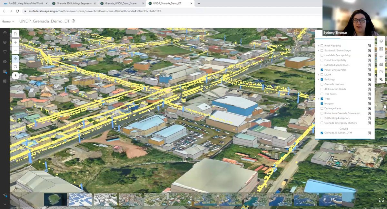Open the Share icon on right toolbar
Viewport: 387px width, 209px height.
[x=381, y=72]
